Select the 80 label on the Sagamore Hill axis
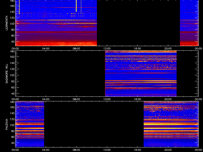Viewport: 203px width, 152px height. (13, 81)
